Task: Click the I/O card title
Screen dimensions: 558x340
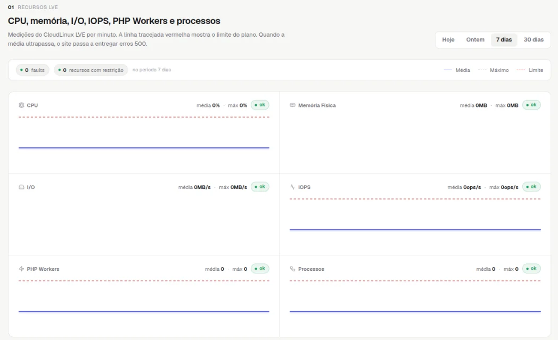Action: pos(31,187)
